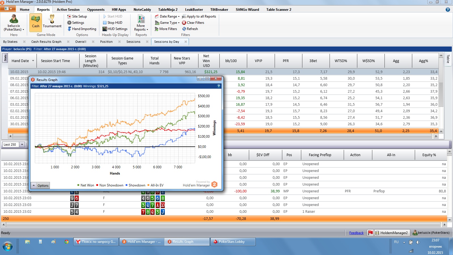This screenshot has width=453, height=255.
Task: Open the beluccix hero selection icon
Action: pyautogui.click(x=14, y=19)
